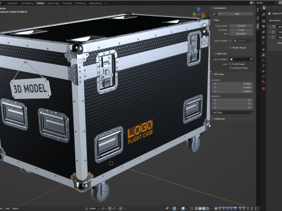Toggle proportional editing button
Viewport: 282px width, 211px height.
pyautogui.click(x=120, y=209)
